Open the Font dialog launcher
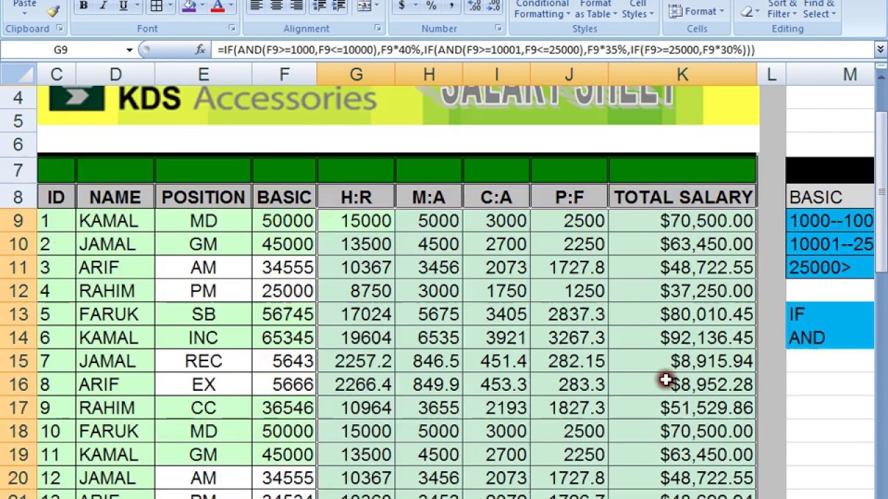The height and width of the screenshot is (499, 888). tap(232, 28)
